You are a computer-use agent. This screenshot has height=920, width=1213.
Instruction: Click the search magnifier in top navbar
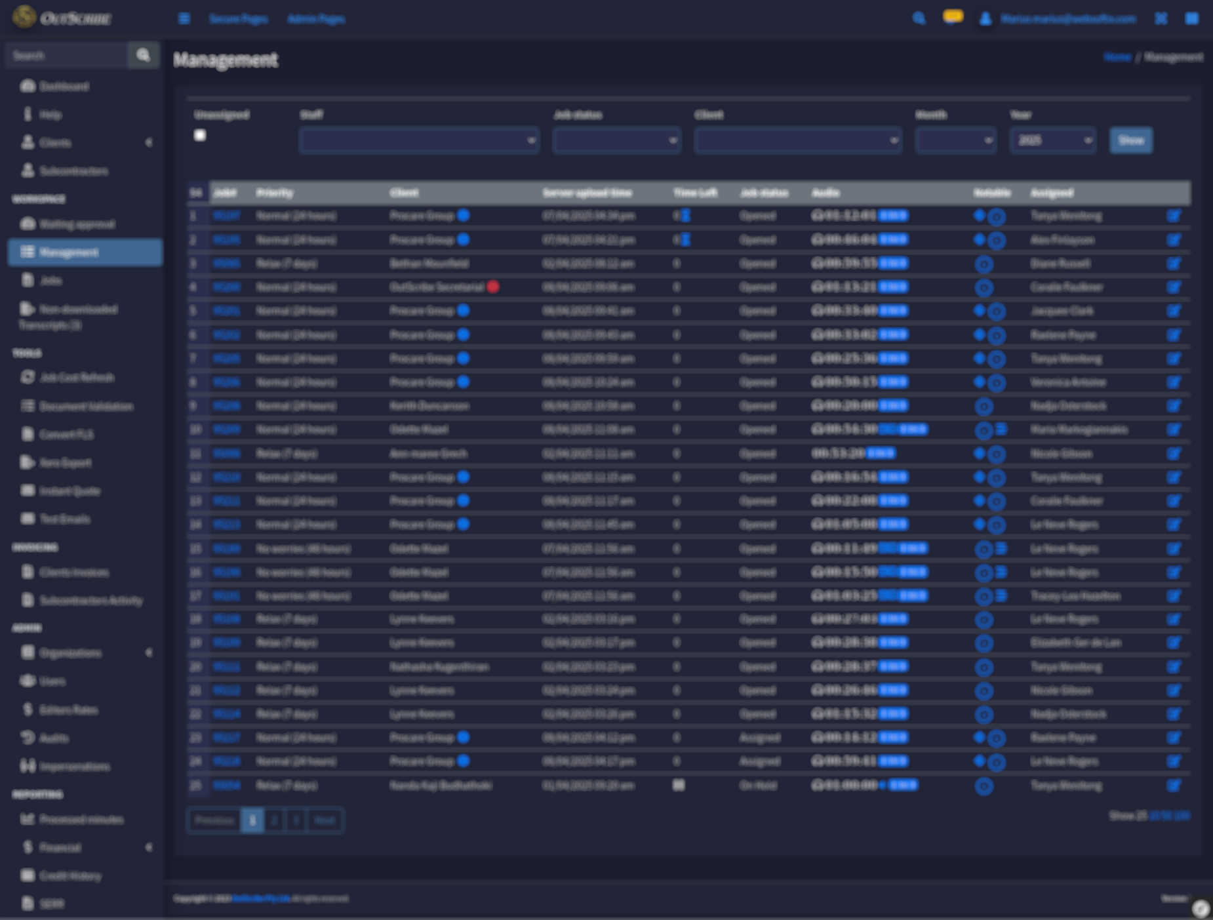[x=919, y=18]
